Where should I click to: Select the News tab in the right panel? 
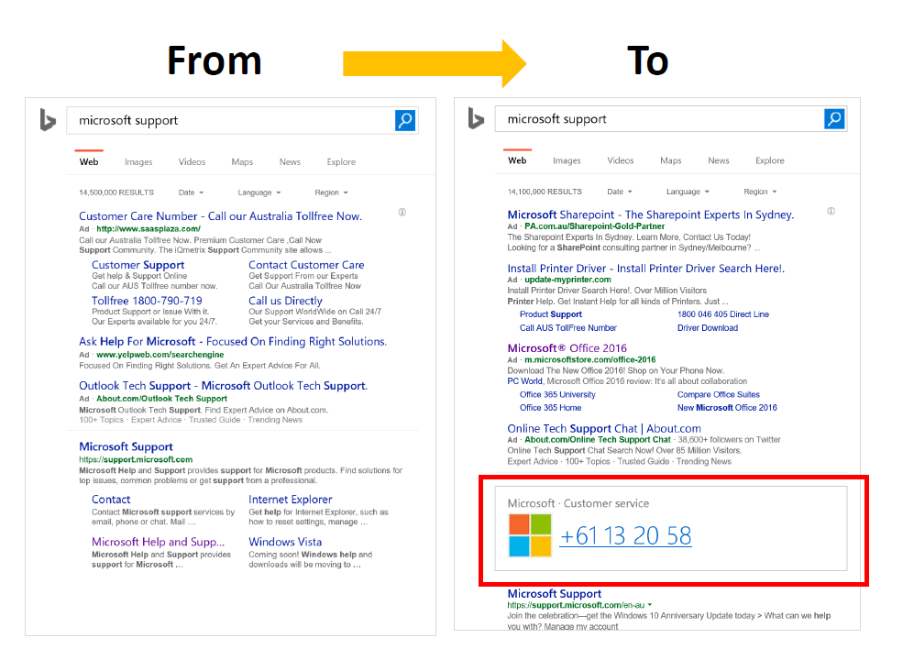click(718, 160)
